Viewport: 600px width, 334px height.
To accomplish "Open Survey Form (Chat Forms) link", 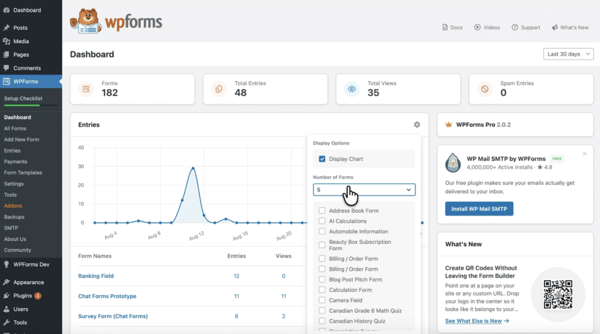I will pyautogui.click(x=113, y=316).
